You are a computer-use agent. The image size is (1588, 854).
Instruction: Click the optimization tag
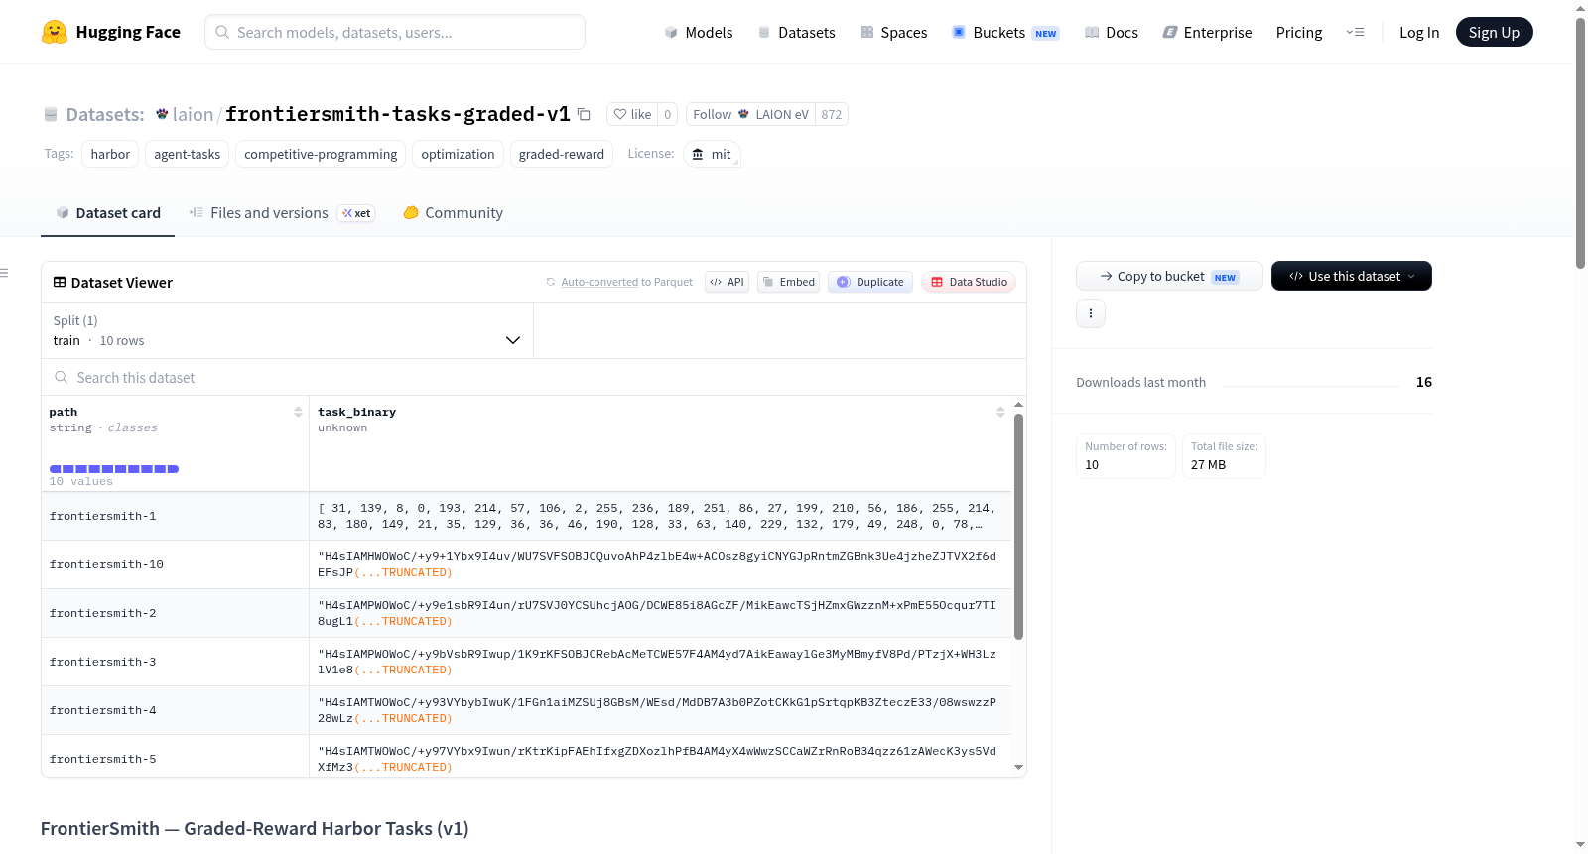458,154
